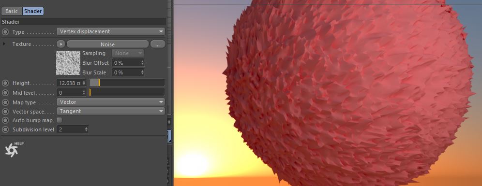Image resolution: width=482 pixels, height=186 pixels.
Task: Click the Height value field
Action: (x=69, y=83)
